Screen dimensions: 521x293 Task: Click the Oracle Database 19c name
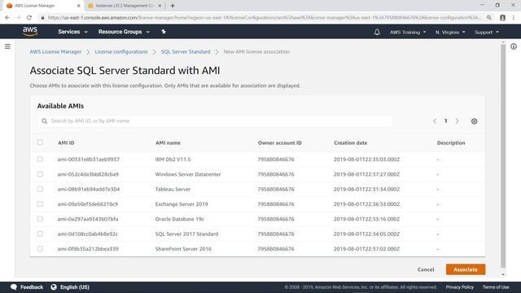coord(179,219)
